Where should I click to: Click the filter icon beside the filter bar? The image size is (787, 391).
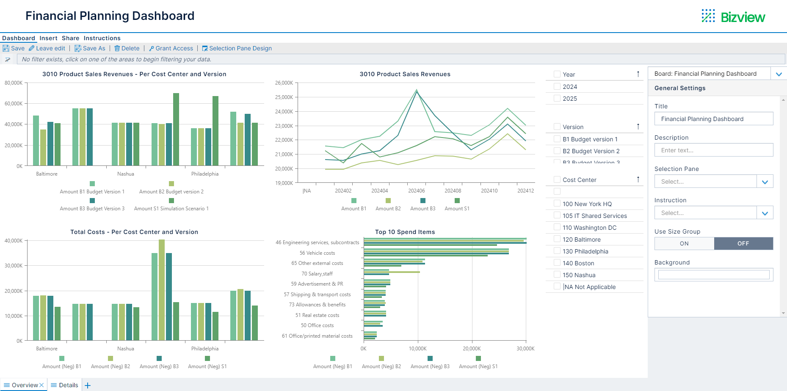tap(7, 59)
